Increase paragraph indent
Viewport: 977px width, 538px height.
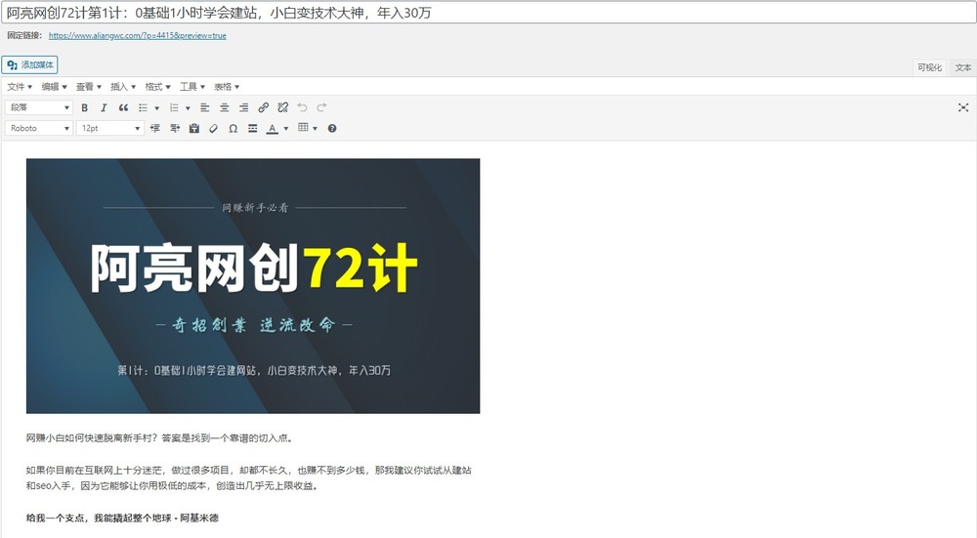(175, 128)
